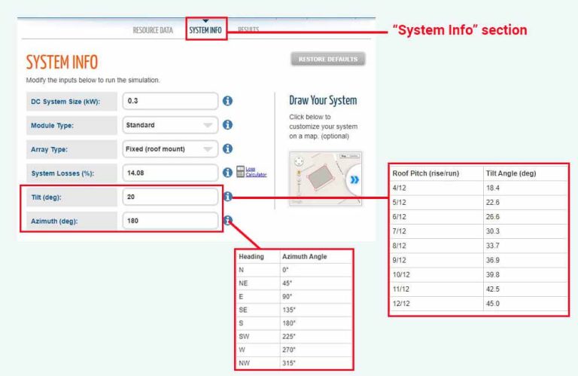578x376 pixels.
Task: Select the System Info tab
Action: point(205,30)
